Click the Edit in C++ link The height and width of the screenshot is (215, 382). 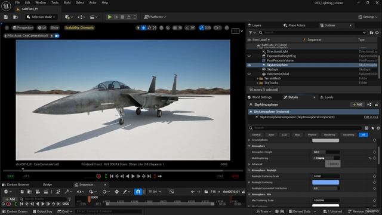click(371, 117)
